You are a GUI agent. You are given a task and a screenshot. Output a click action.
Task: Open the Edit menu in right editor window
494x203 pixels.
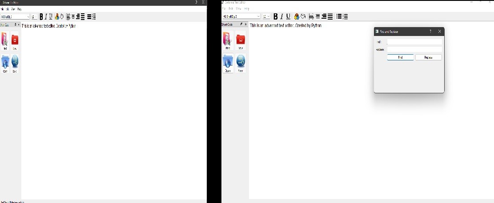tap(231, 8)
